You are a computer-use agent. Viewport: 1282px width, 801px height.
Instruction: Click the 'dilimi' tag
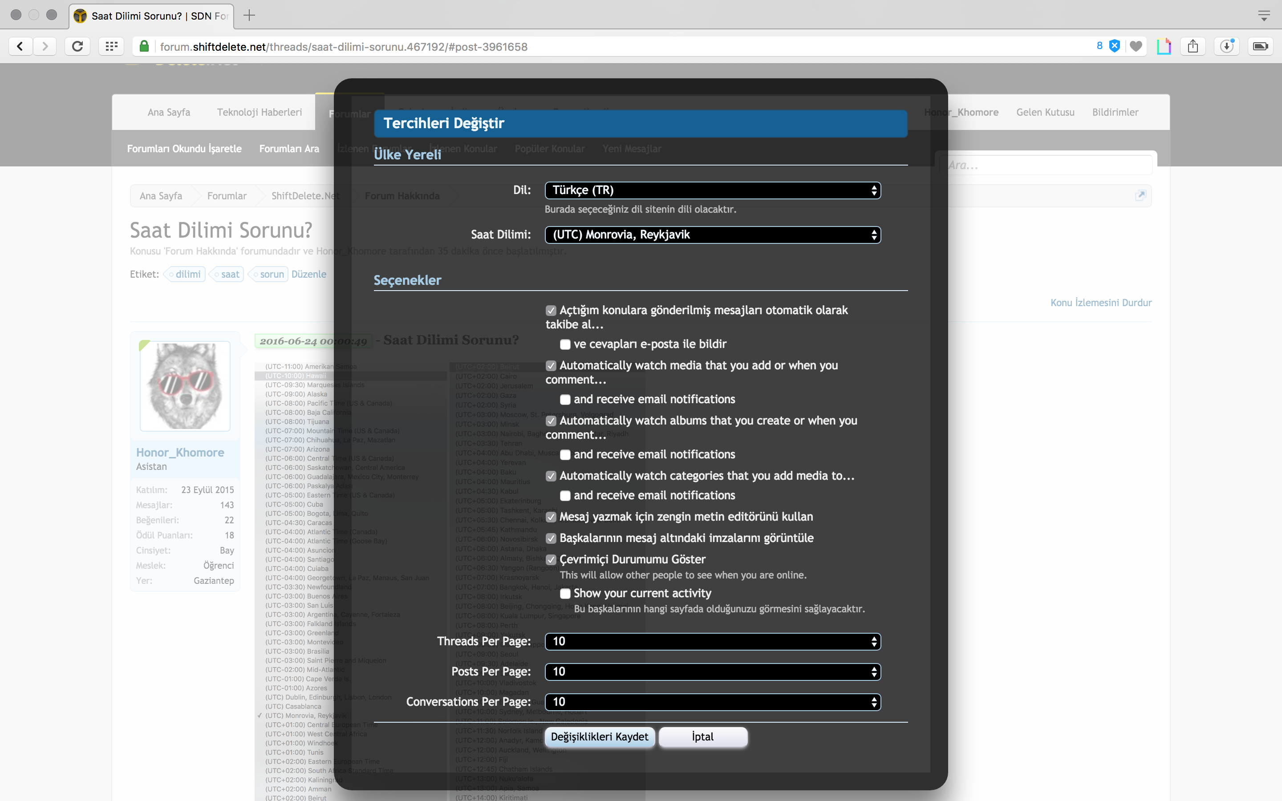(x=185, y=275)
